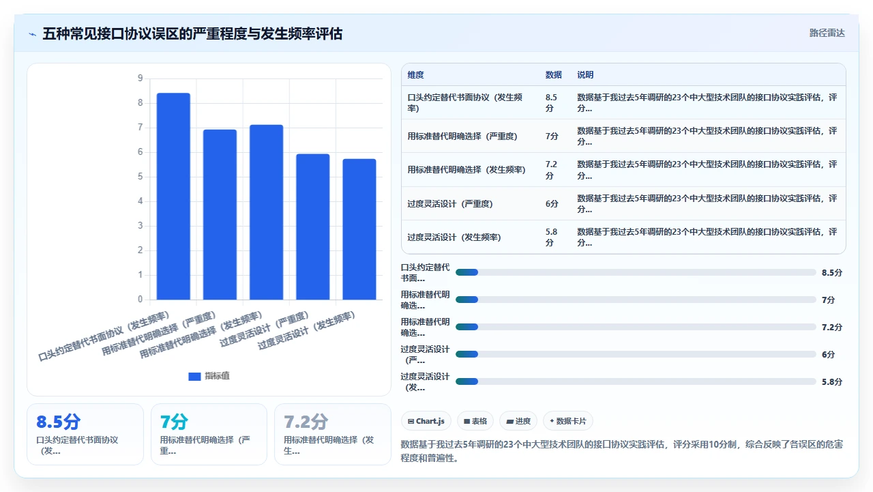The height and width of the screenshot is (492, 873).
Task: Click the page title 五种常见接口协议误区
Action: [x=192, y=33]
